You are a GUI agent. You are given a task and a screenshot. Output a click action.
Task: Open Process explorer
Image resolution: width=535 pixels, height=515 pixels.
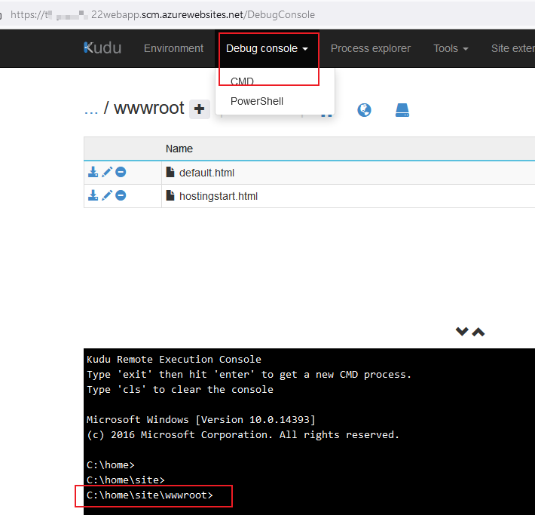point(371,48)
